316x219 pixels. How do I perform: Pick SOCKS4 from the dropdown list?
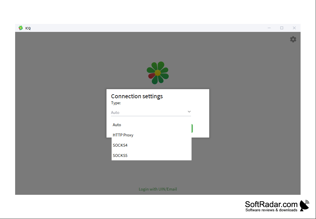tap(151, 145)
